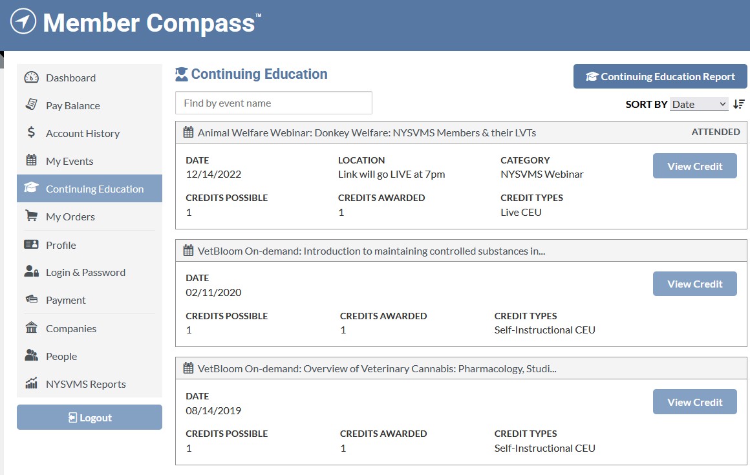Click the Member Compass logo icon

[x=23, y=21]
